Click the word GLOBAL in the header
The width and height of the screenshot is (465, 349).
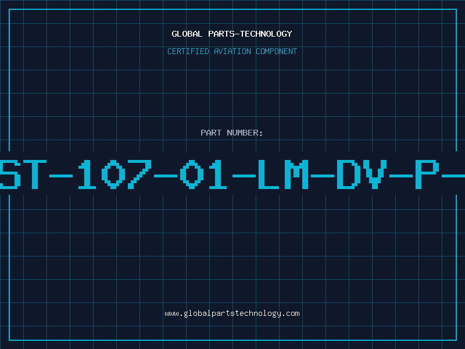(187, 34)
